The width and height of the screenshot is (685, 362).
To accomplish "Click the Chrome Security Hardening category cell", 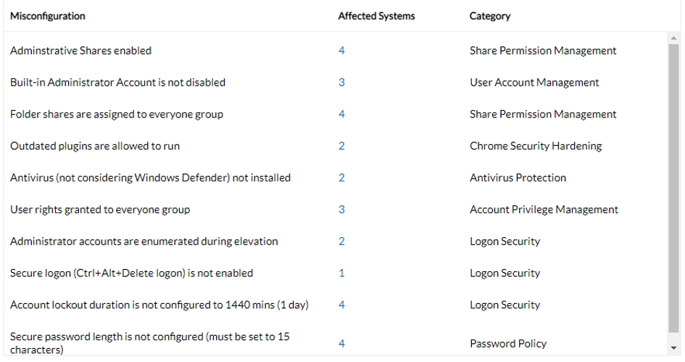I will (x=536, y=147).
